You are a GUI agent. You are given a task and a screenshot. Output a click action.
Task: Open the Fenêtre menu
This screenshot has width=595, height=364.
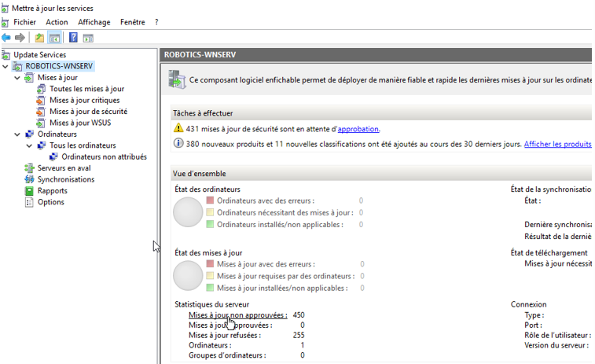[132, 22]
